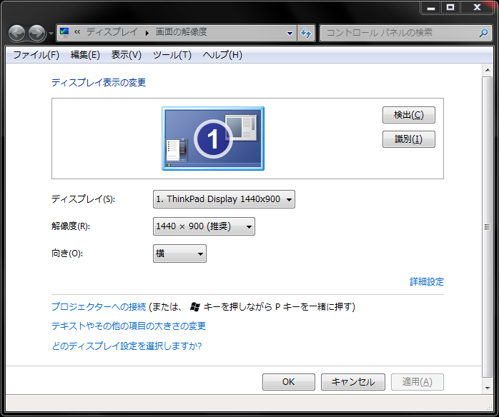Open the ヘルプ(H) menu
499x417 pixels.
pyautogui.click(x=222, y=55)
